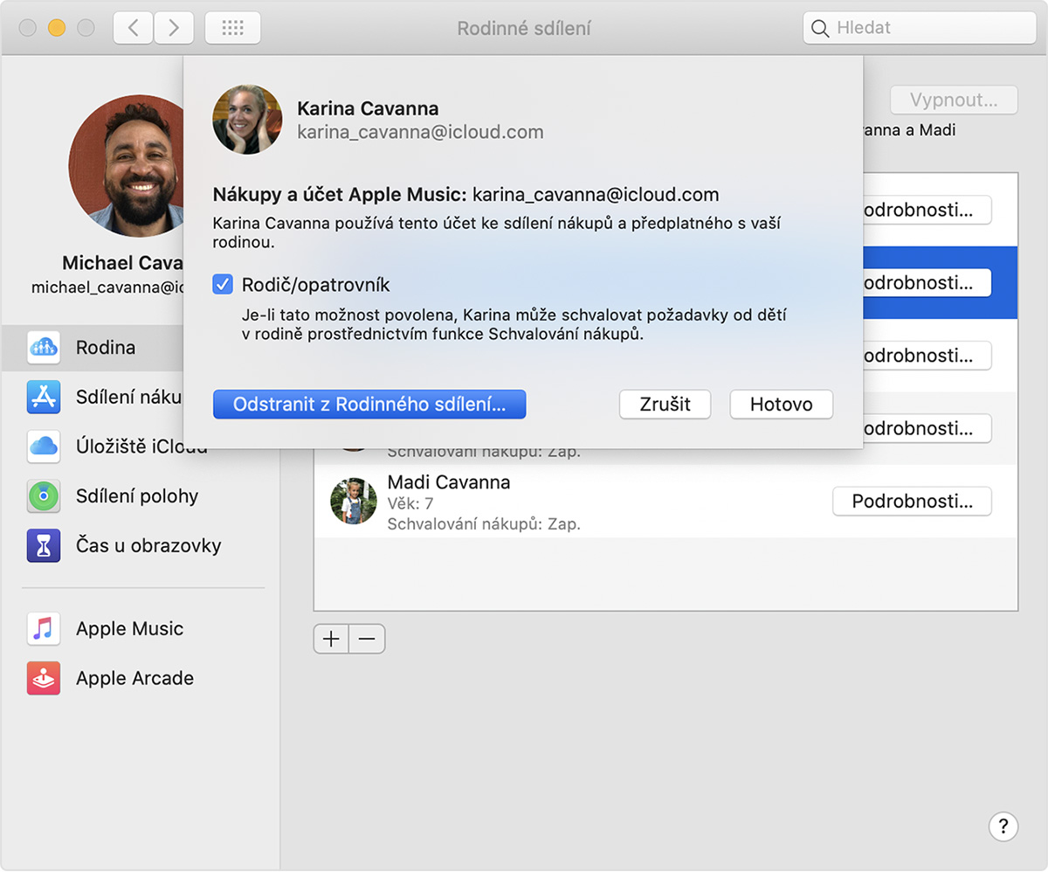This screenshot has width=1048, height=872.
Task: Select Čas u obrazovky hourglass icon
Action: click(x=44, y=546)
